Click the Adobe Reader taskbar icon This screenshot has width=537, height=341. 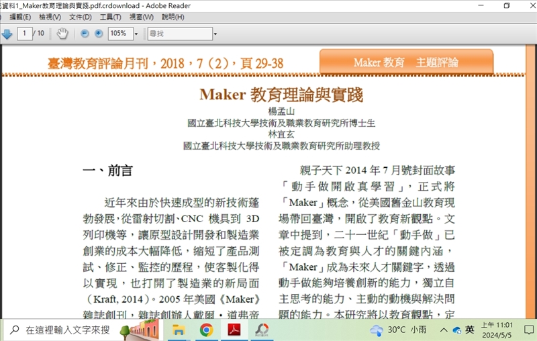point(234,330)
